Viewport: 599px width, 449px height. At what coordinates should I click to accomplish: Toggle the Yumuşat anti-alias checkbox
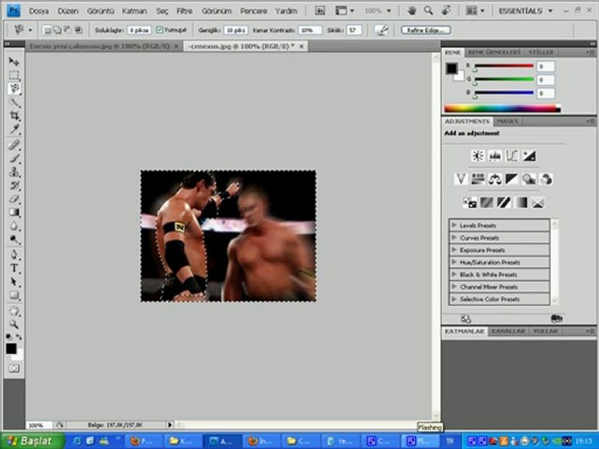coord(160,30)
